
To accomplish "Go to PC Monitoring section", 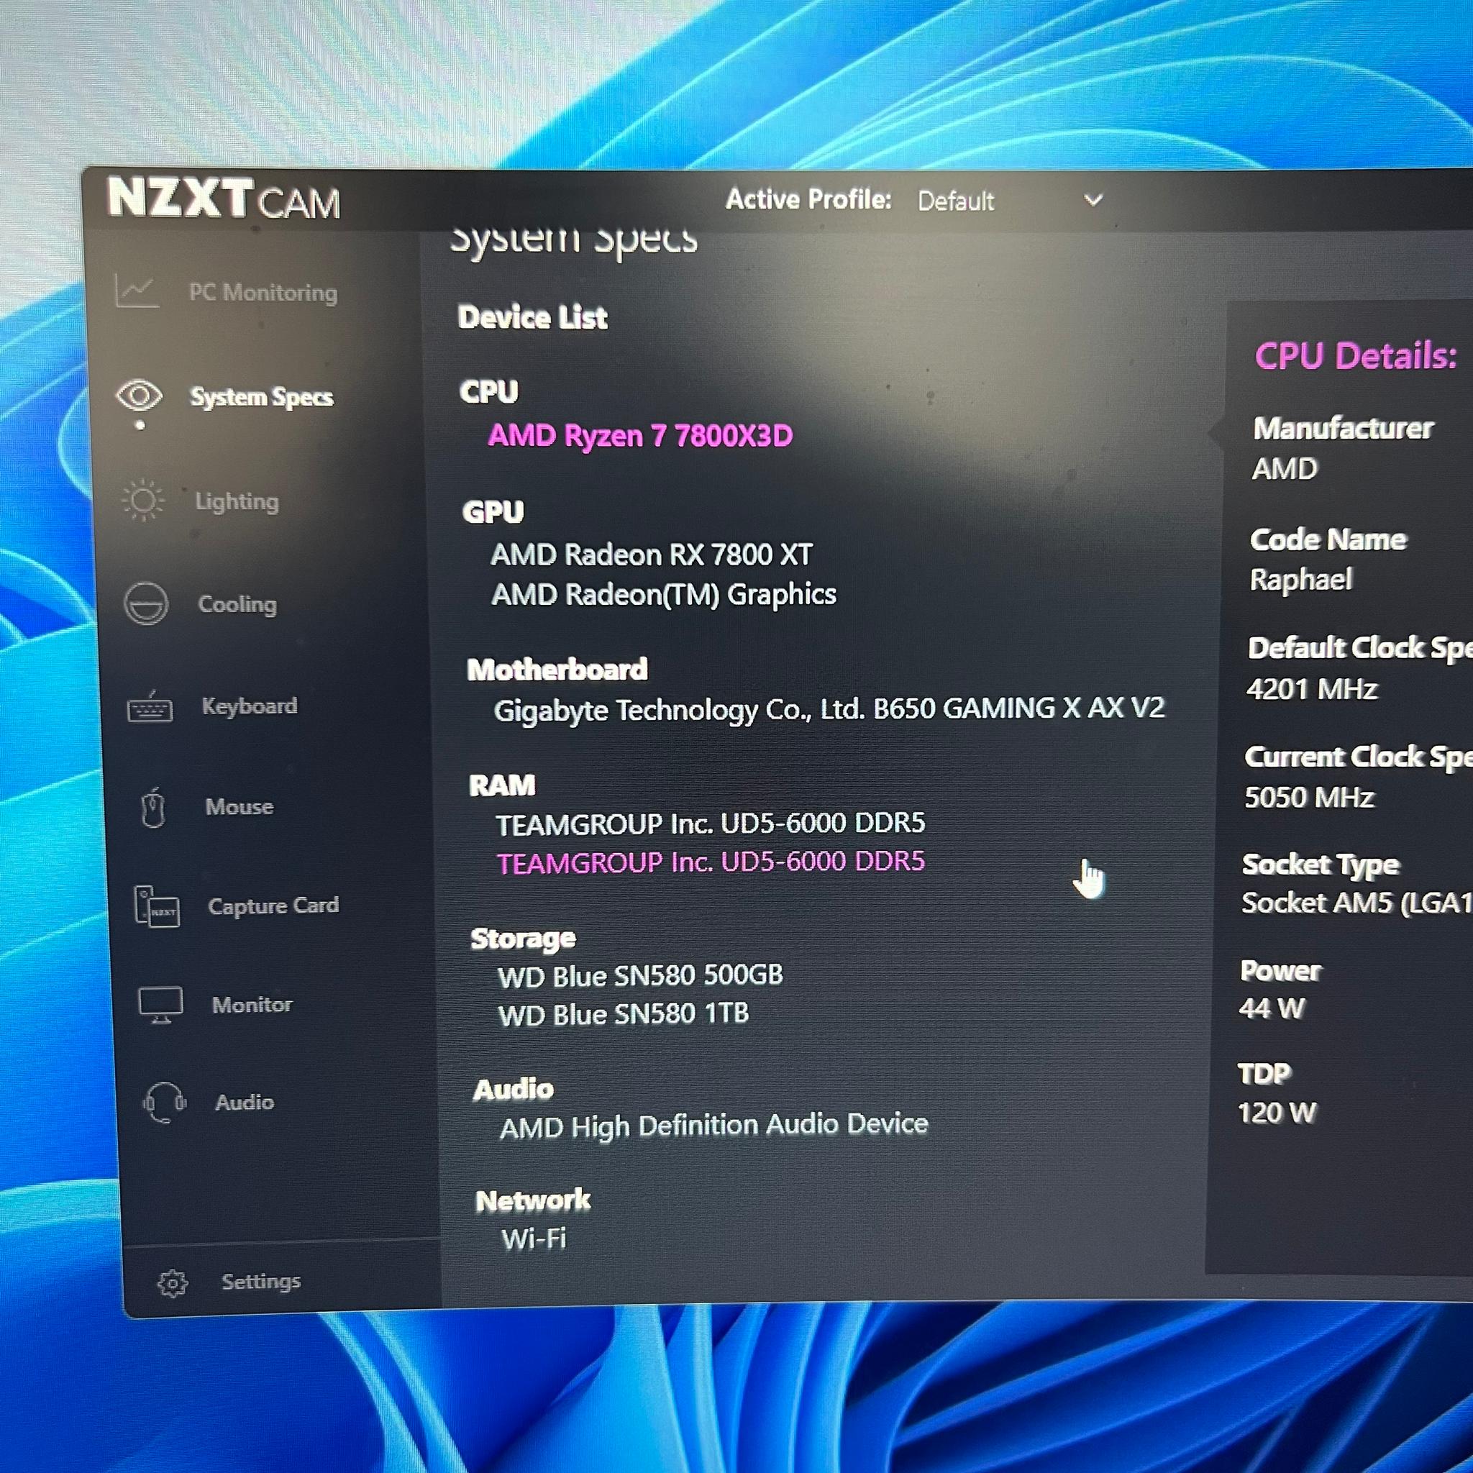I will point(263,292).
